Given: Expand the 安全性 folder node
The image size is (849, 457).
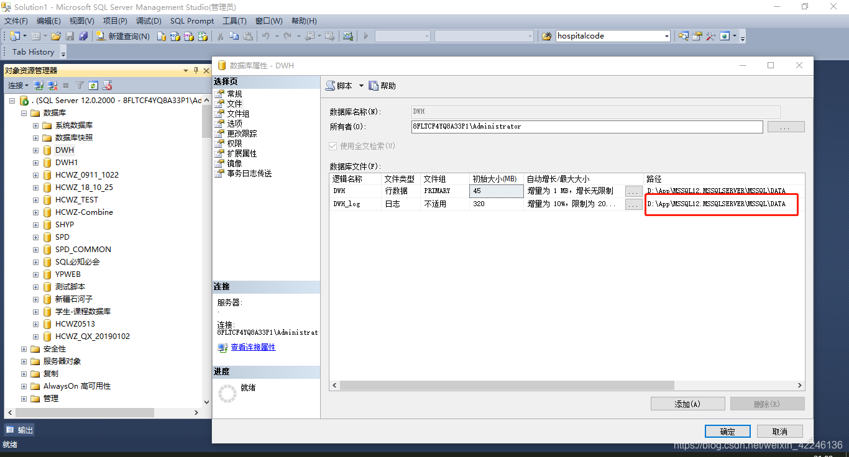Looking at the screenshot, I should tap(24, 349).
